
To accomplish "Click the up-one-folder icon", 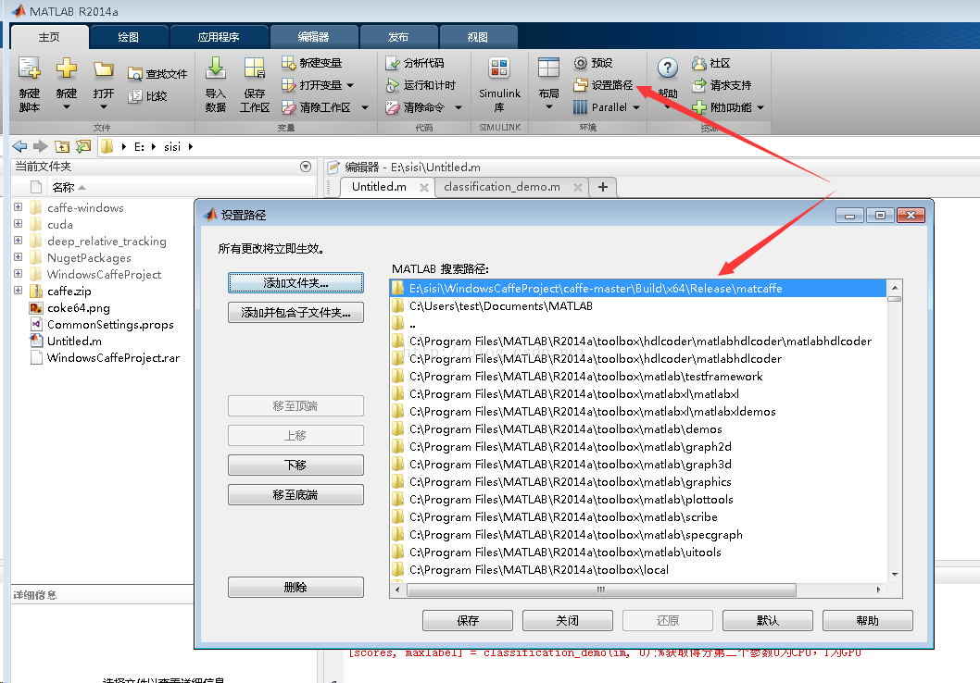I will coord(62,147).
